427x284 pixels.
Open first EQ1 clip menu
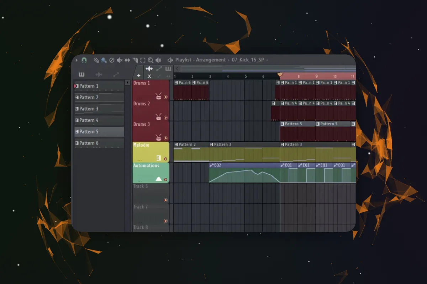point(283,165)
